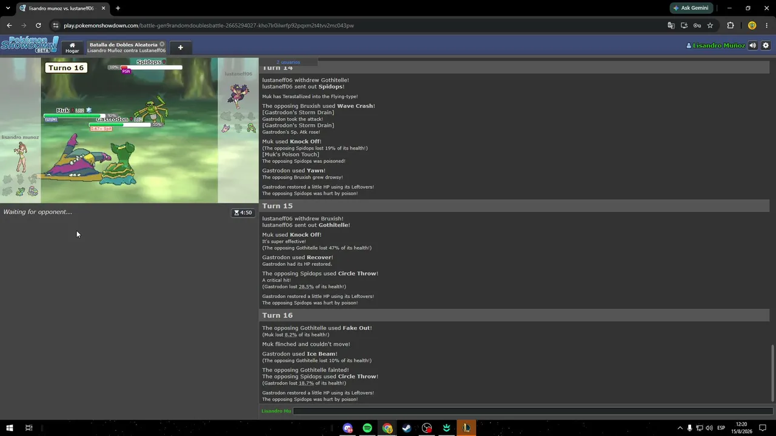Image resolution: width=776 pixels, height=436 pixels.
Task: Open the tab search dropdown arrow
Action: pos(8,8)
